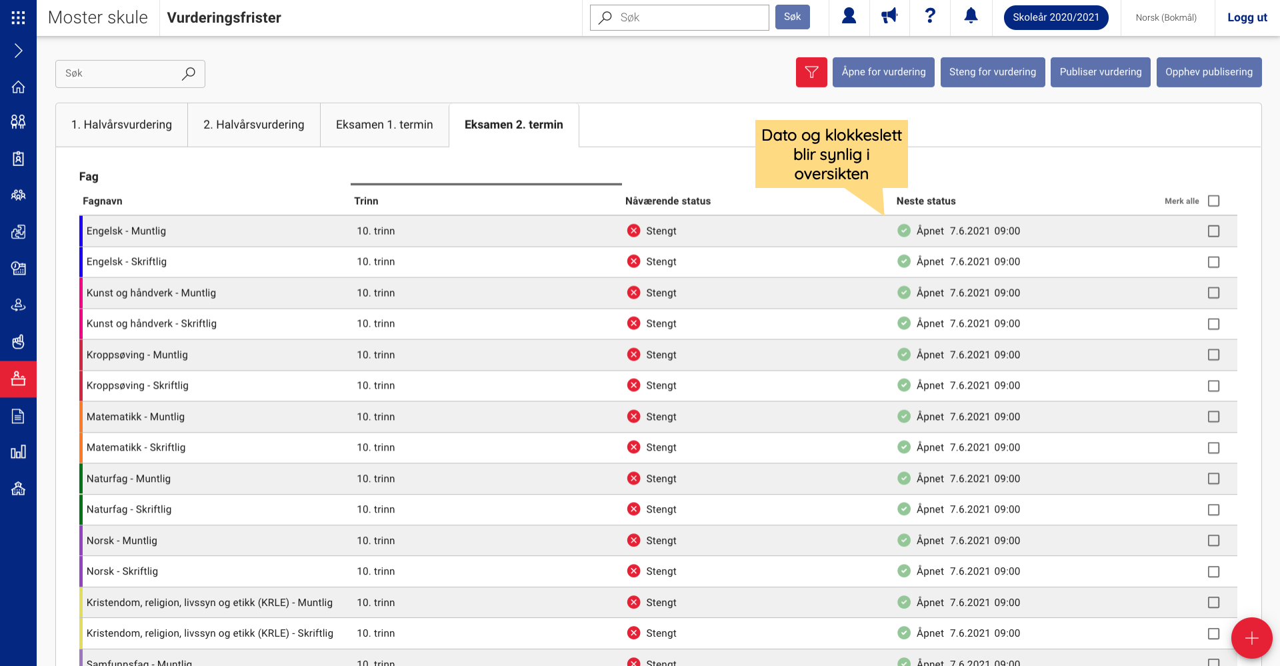Click the red filter funnel button
Viewport: 1280px width, 666px height.
point(811,72)
